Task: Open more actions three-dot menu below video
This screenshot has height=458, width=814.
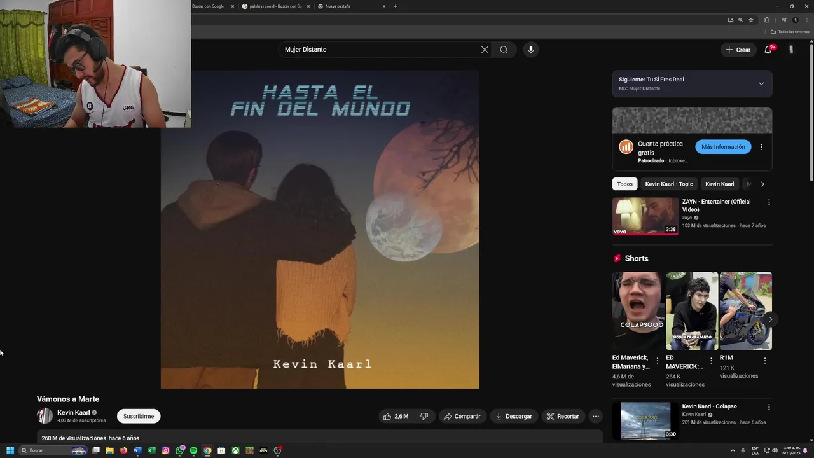Action: 595,416
